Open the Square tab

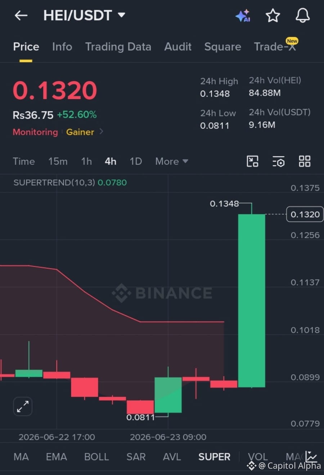pos(222,47)
